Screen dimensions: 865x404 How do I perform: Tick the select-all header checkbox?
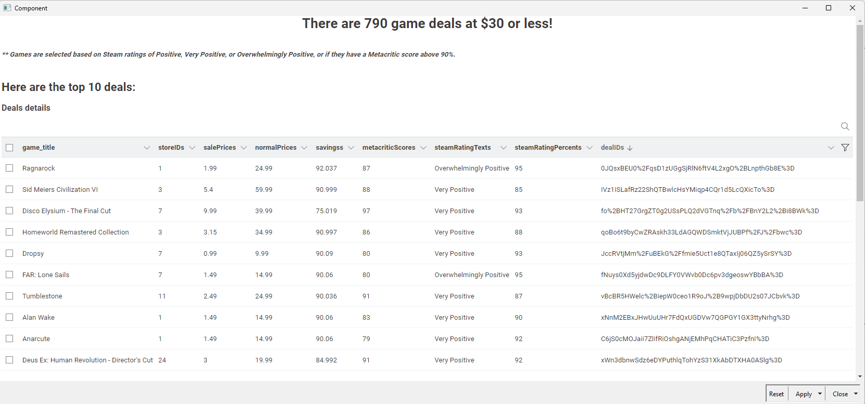[x=9, y=148]
